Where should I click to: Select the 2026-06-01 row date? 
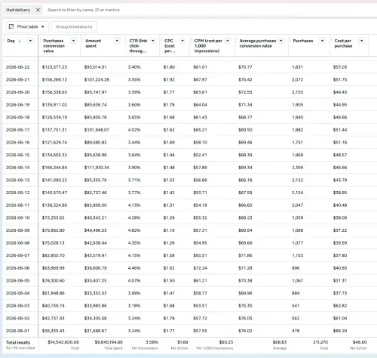[17, 331]
